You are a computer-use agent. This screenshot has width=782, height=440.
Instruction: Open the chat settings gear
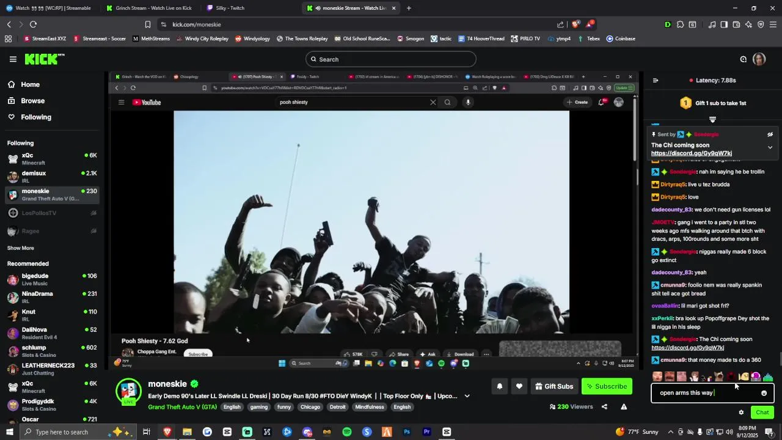pyautogui.click(x=741, y=413)
